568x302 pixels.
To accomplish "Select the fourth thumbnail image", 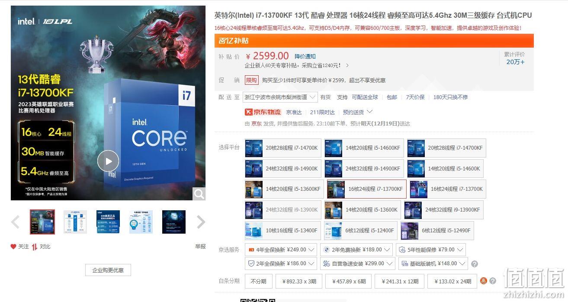I will click(x=141, y=222).
